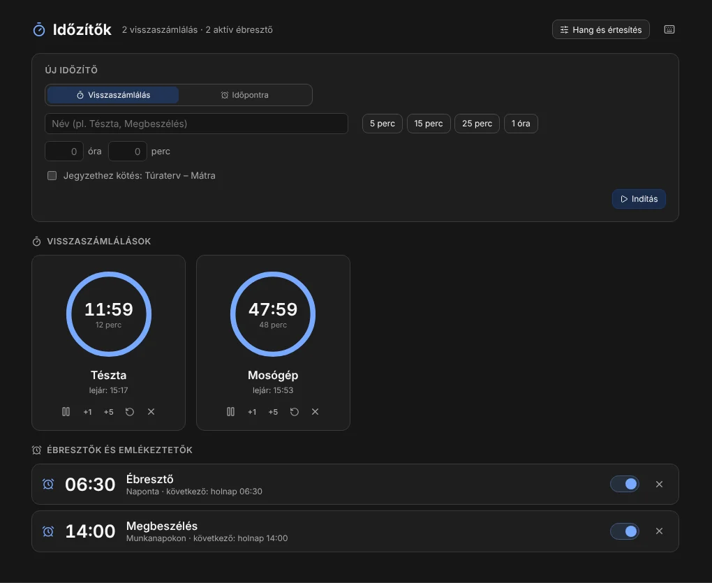Image resolution: width=712 pixels, height=583 pixels.
Task: Open keyboard shortcuts icon in header
Action: pyautogui.click(x=669, y=29)
